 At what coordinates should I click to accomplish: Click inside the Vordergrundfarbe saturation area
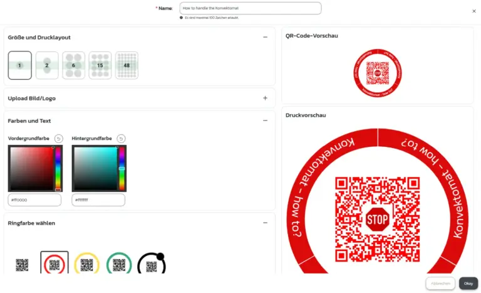(x=31, y=168)
